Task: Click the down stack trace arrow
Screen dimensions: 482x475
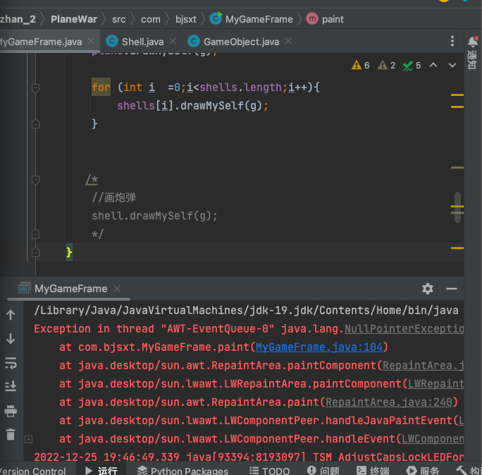Action: click(x=11, y=339)
